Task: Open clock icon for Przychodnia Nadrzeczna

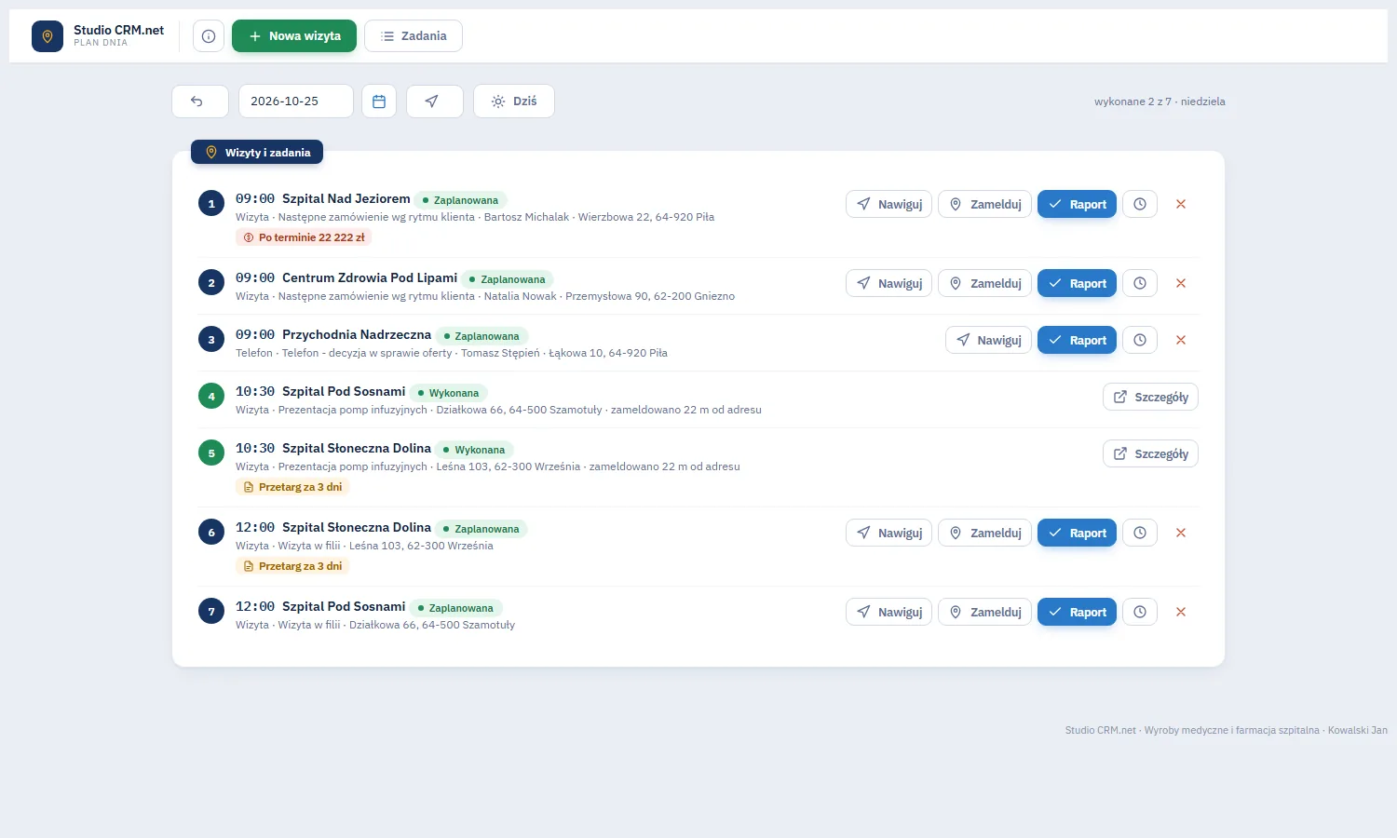Action: point(1140,340)
